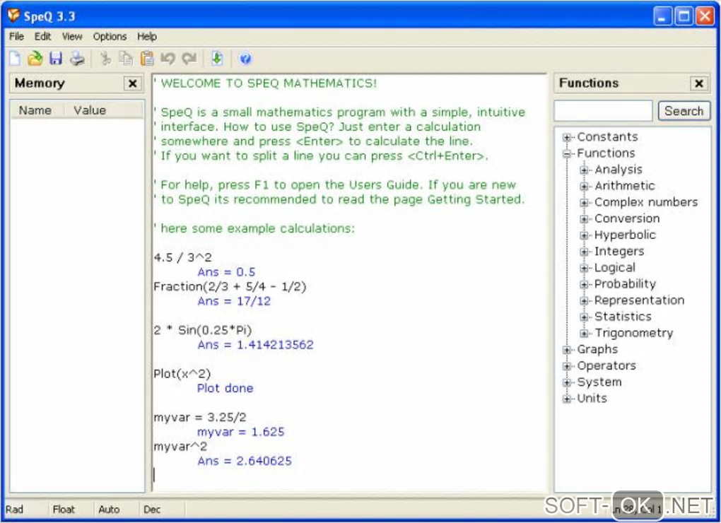The image size is (721, 523).
Task: Toggle the Float number mode in status bar
Action: point(64,509)
